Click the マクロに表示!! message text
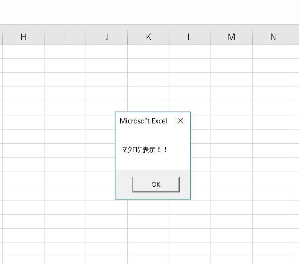This screenshot has height=278, width=299. click(145, 150)
